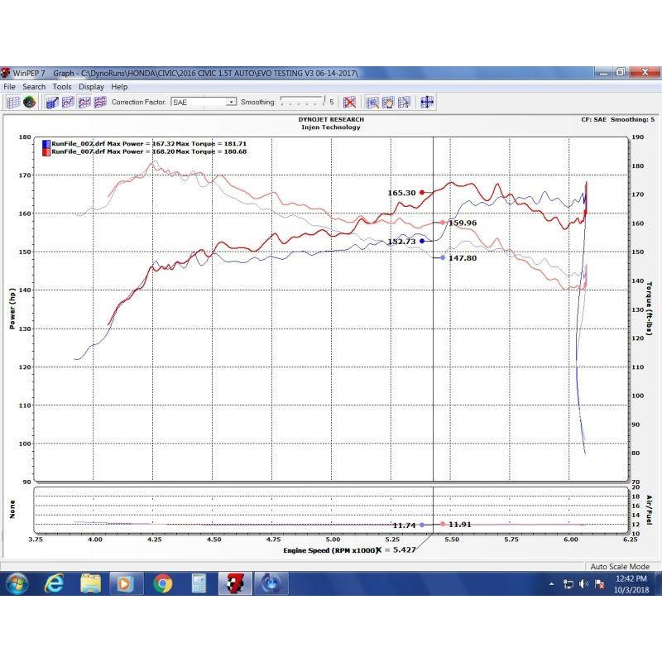Open the Tools menu
The image size is (662, 662).
[x=61, y=86]
